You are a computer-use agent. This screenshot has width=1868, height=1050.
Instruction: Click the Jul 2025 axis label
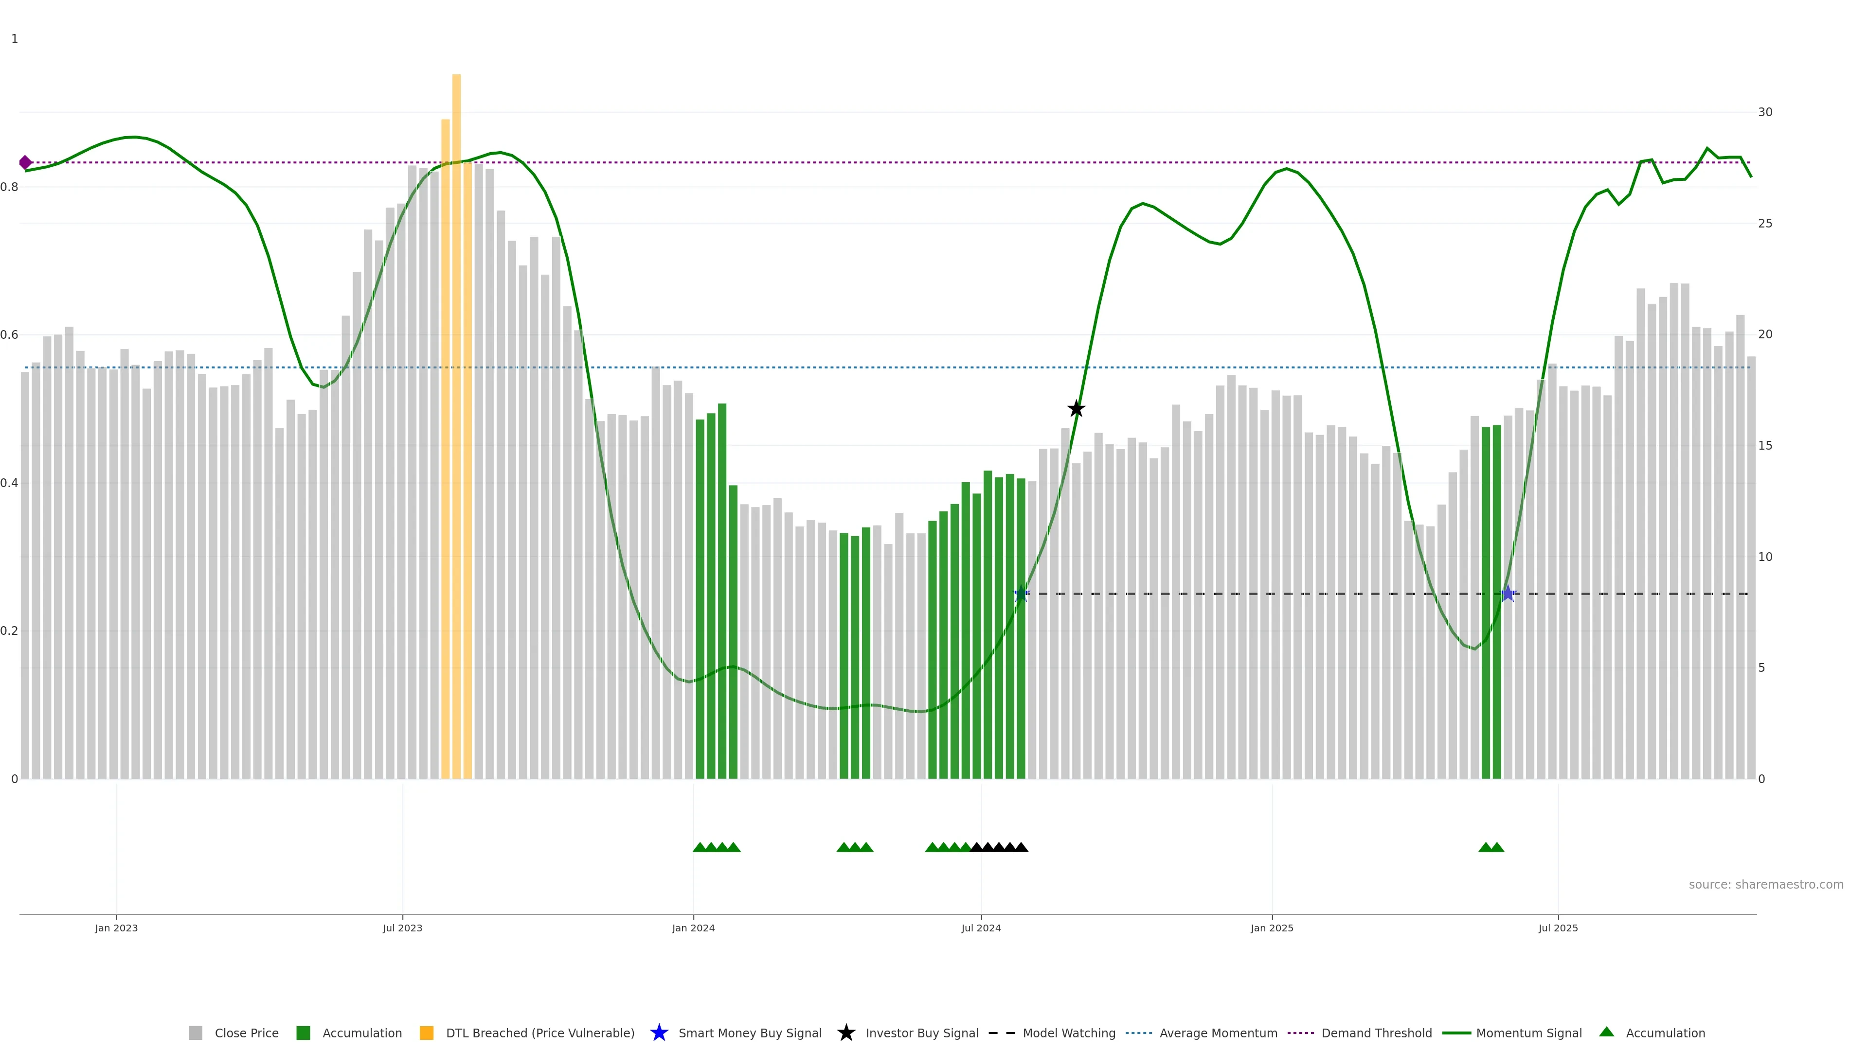[x=1558, y=928]
